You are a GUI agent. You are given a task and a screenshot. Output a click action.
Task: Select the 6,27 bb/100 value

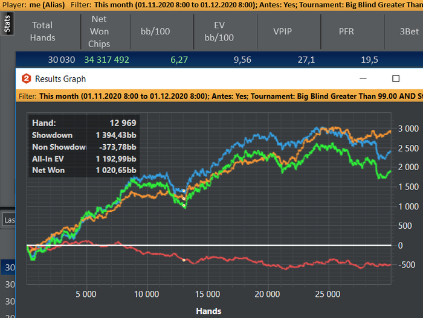(179, 60)
